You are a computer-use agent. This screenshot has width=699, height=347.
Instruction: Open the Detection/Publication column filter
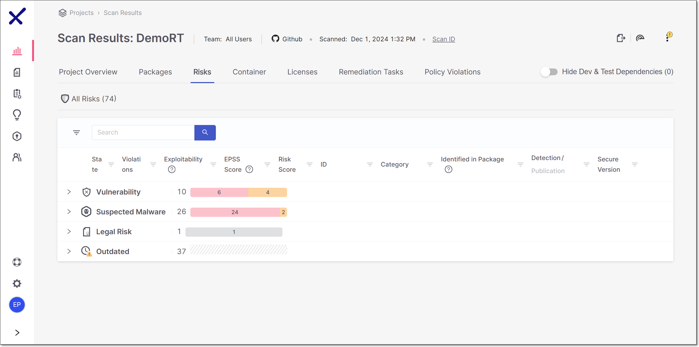[586, 164]
